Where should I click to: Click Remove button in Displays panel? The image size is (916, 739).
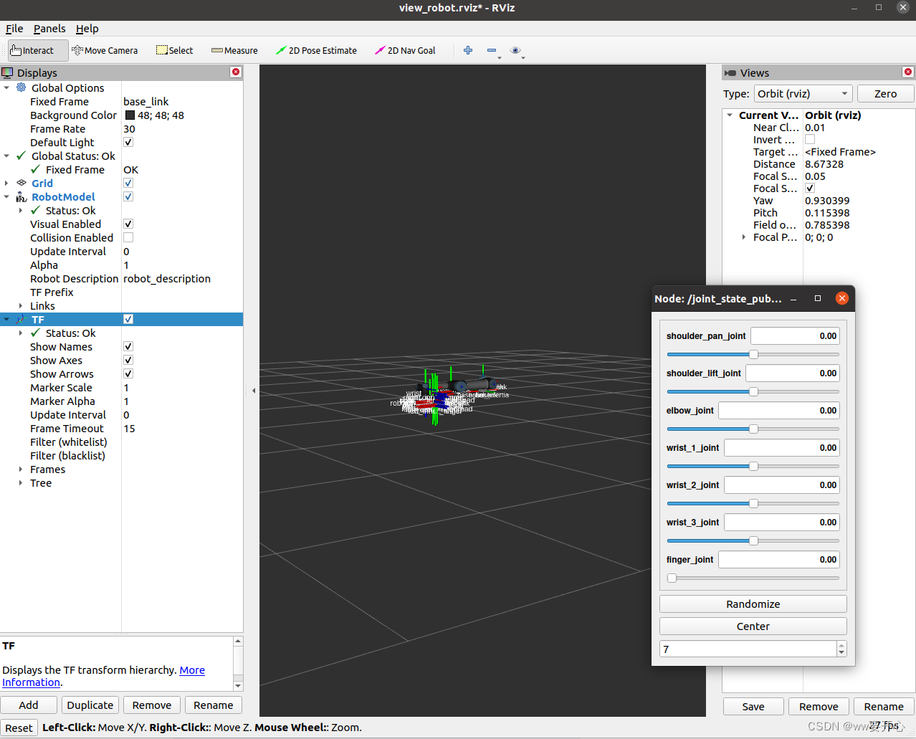[152, 705]
